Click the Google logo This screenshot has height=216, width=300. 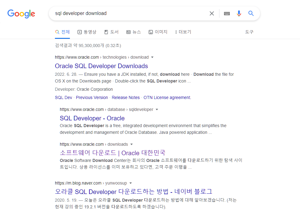click(21, 14)
